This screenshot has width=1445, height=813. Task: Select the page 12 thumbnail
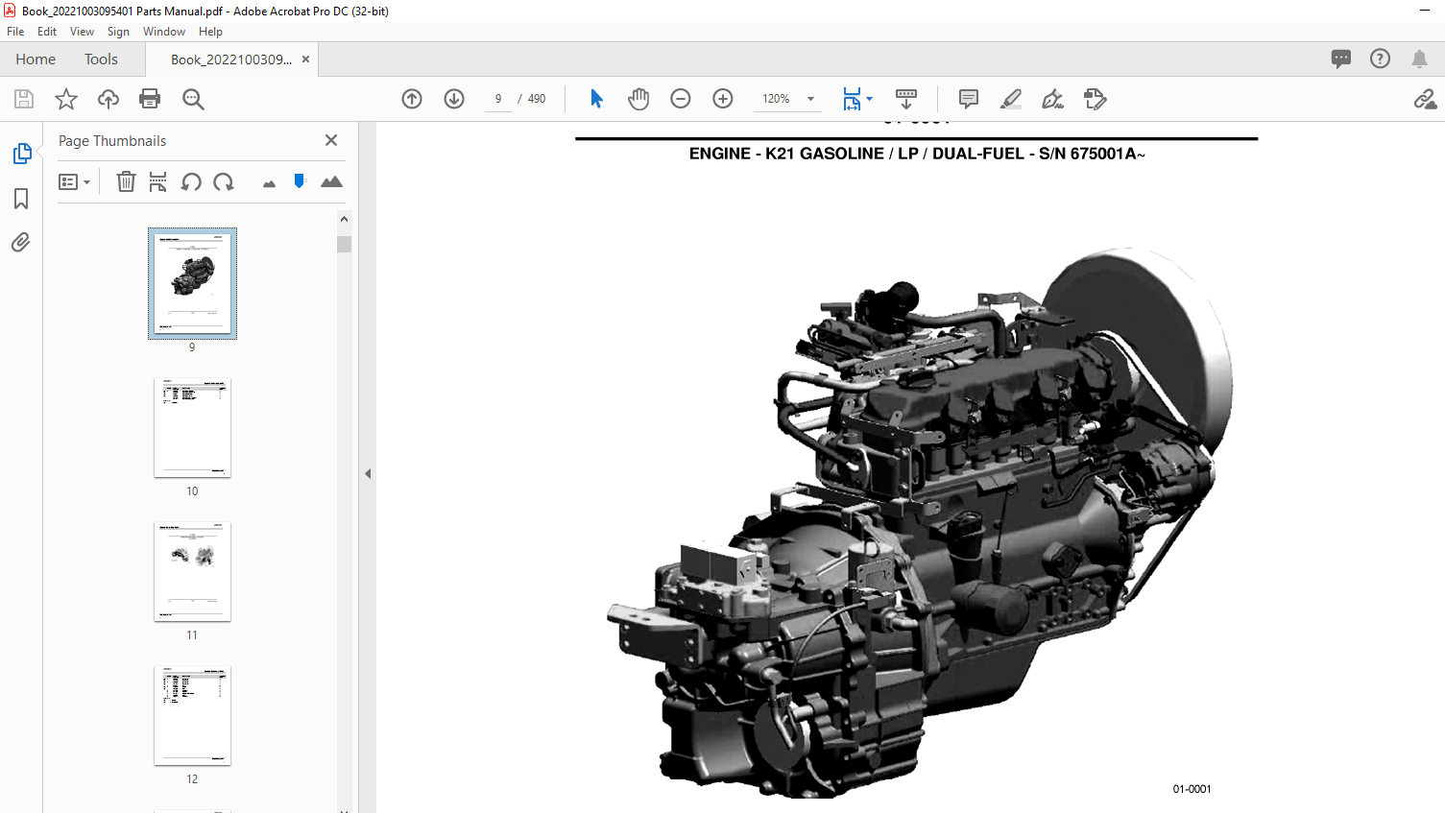(192, 716)
